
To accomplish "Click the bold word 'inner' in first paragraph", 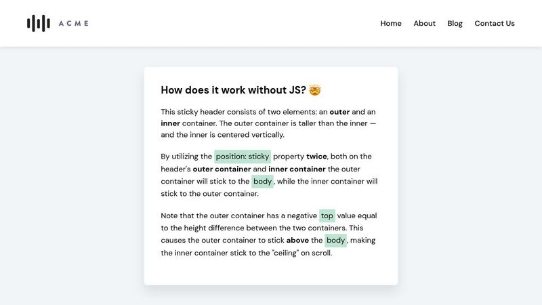I will [x=170, y=123].
